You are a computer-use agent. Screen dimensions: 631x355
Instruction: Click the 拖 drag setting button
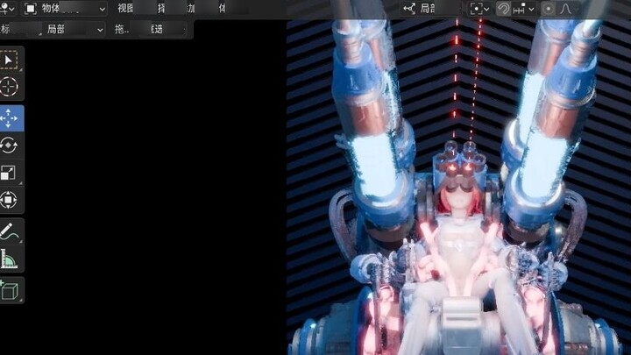click(x=122, y=29)
